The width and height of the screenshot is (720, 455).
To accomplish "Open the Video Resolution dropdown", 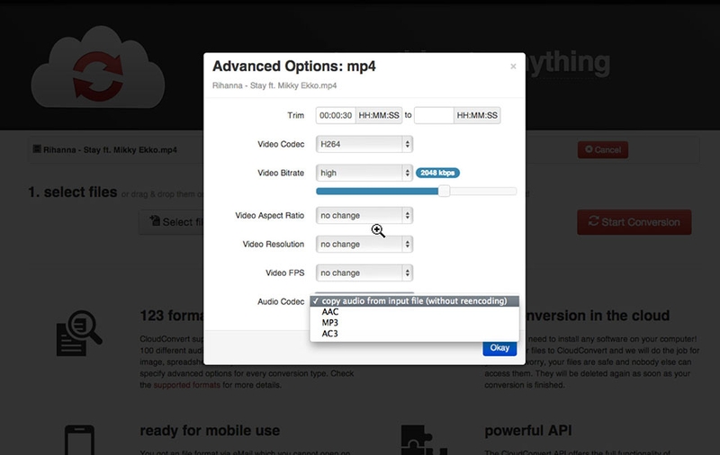I will click(x=364, y=245).
